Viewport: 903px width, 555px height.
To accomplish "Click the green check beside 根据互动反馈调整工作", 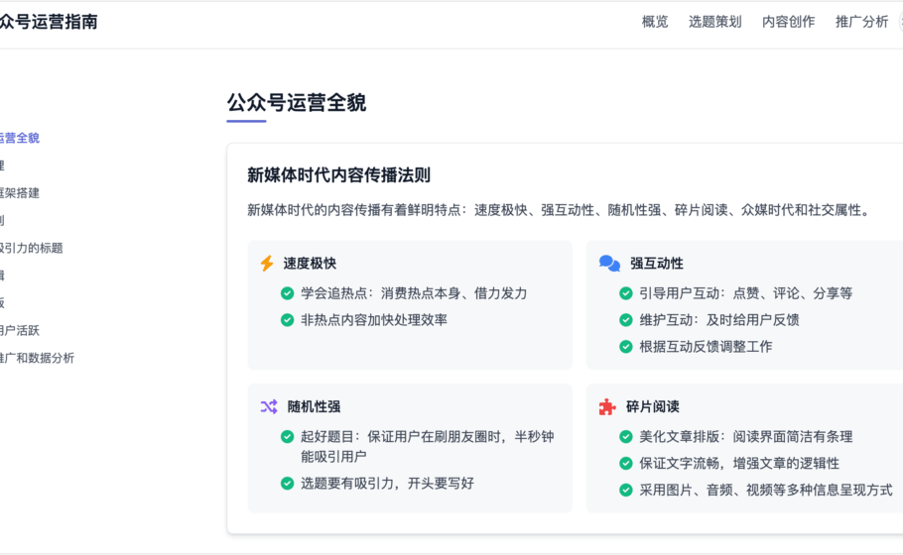I will tap(626, 347).
